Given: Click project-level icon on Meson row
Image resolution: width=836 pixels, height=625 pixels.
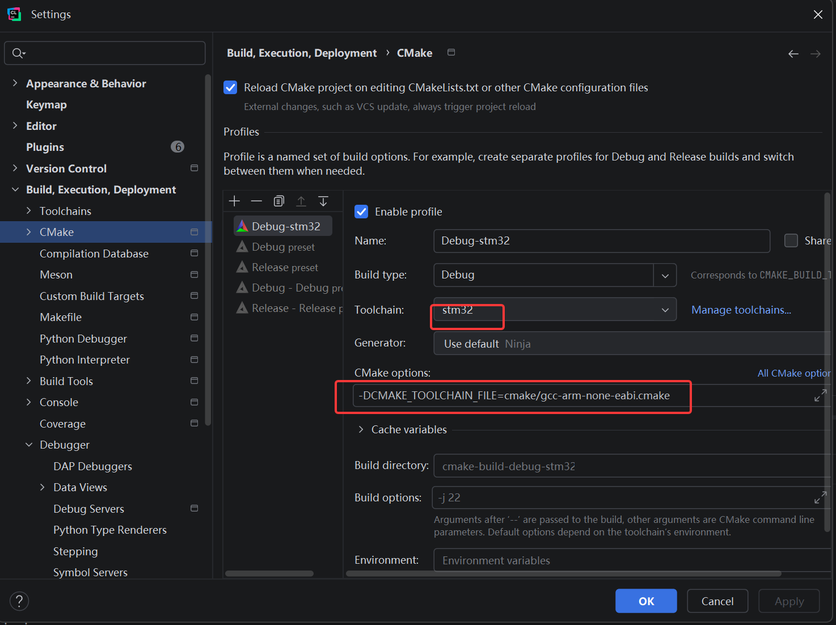Looking at the screenshot, I should point(194,275).
